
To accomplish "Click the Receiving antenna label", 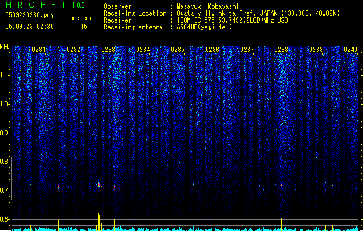I will click(x=133, y=27).
